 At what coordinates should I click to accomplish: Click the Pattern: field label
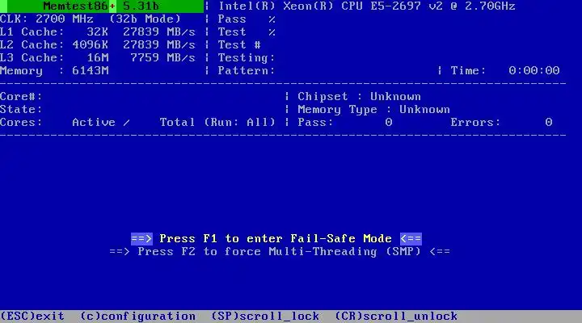[x=247, y=71]
